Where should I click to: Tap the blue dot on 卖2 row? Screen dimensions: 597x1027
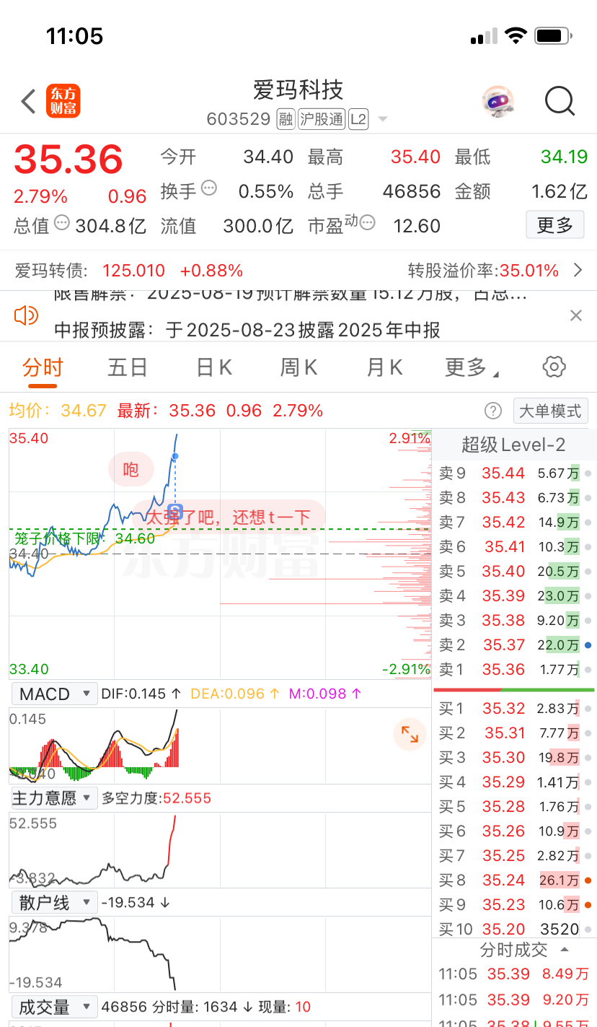click(589, 644)
